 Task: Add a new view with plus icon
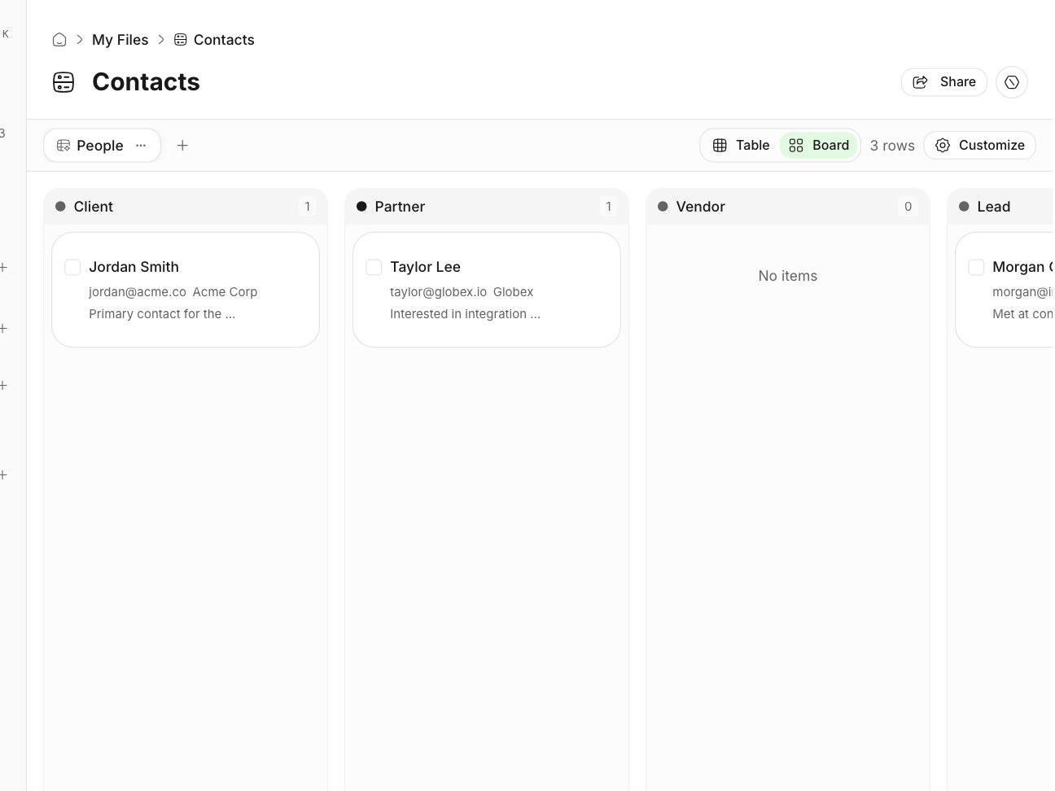(x=182, y=146)
